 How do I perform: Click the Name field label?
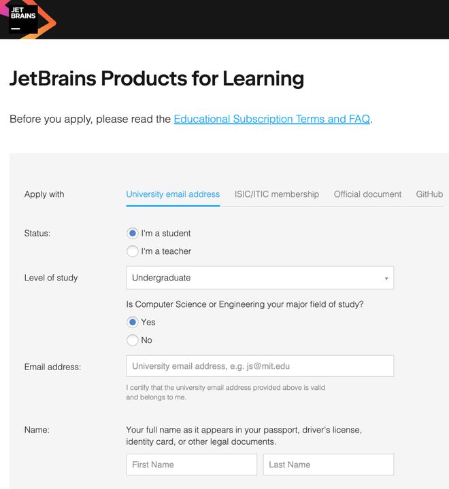click(36, 429)
